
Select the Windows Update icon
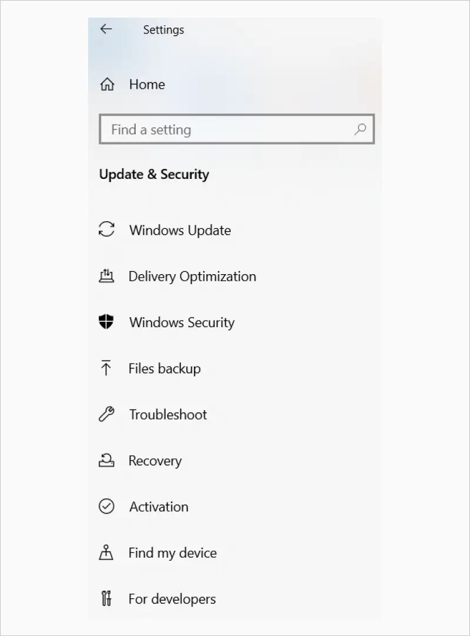coord(107,229)
